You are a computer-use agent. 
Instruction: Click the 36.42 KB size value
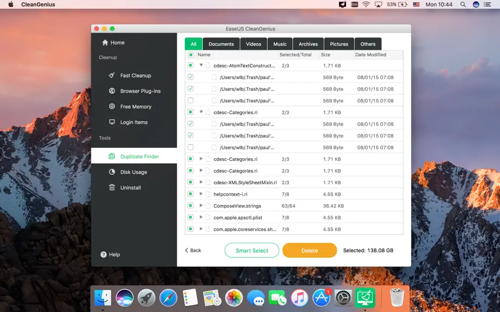pyautogui.click(x=334, y=206)
